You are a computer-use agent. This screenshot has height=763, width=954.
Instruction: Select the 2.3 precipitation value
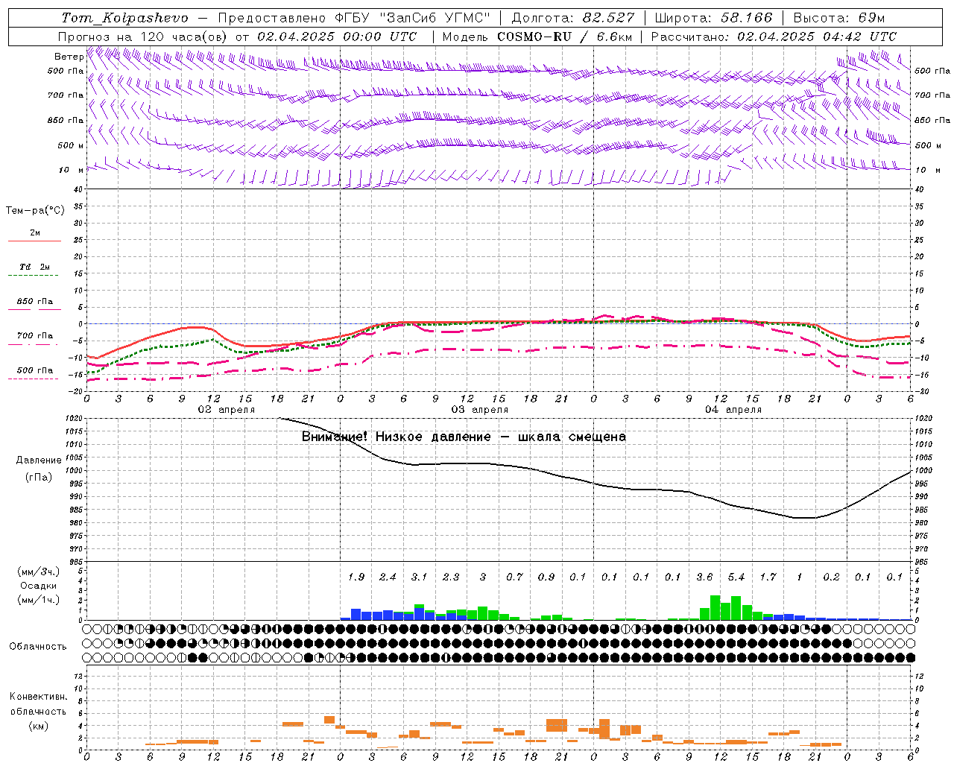pos(451,577)
